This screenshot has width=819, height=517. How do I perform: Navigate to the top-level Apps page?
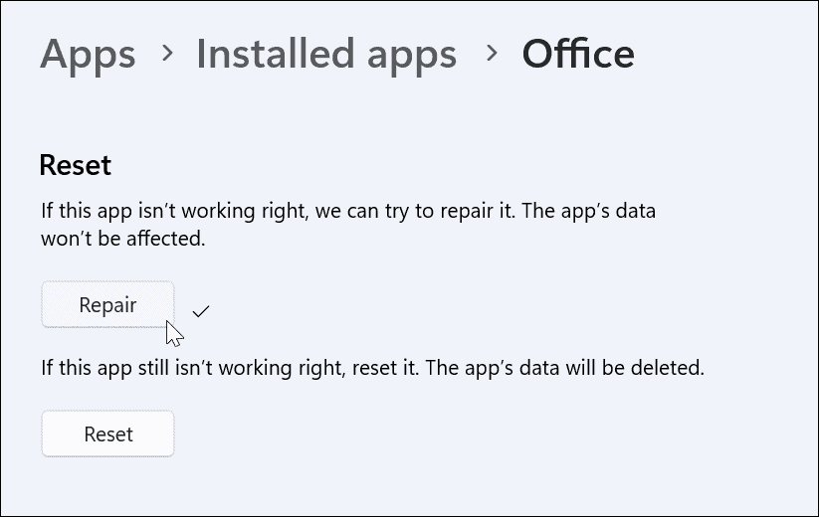(x=88, y=54)
